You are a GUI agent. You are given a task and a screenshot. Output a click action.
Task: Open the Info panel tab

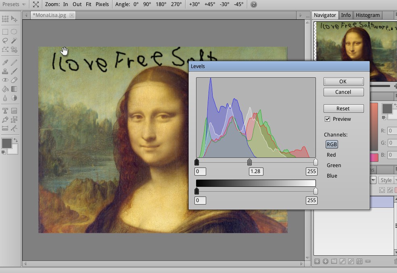(346, 15)
